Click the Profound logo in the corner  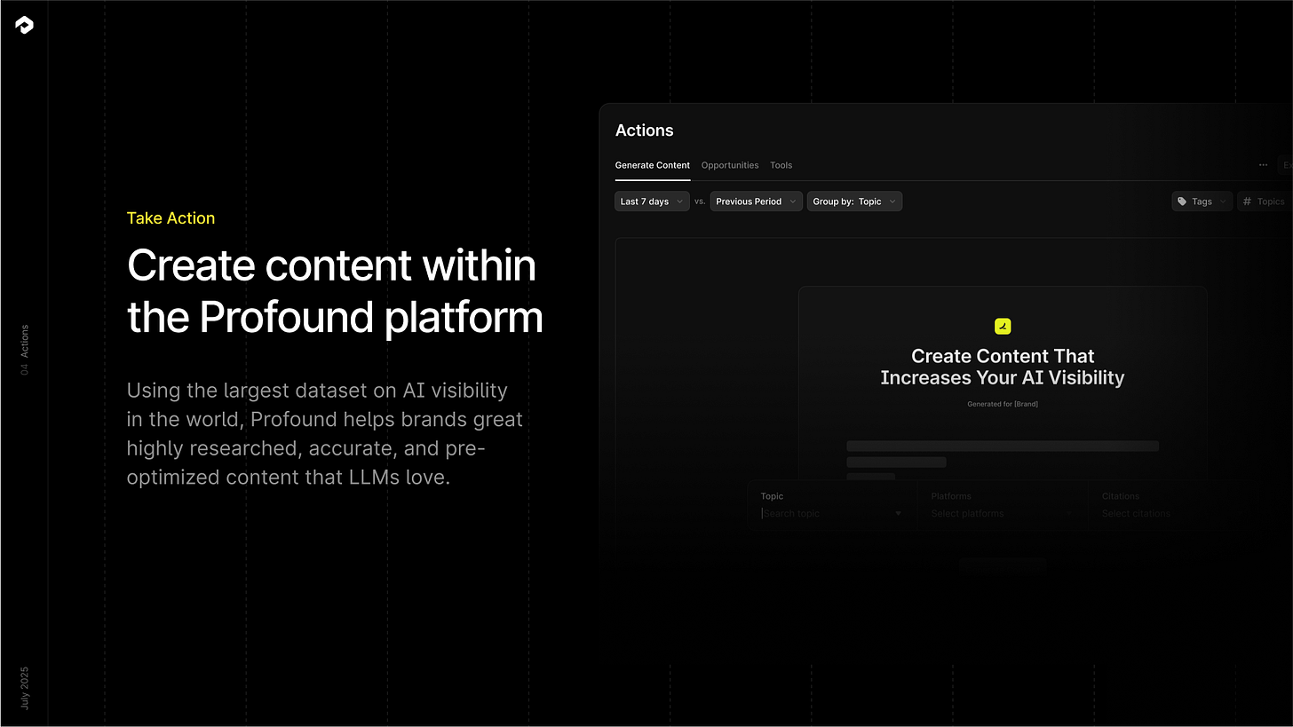pyautogui.click(x=24, y=25)
